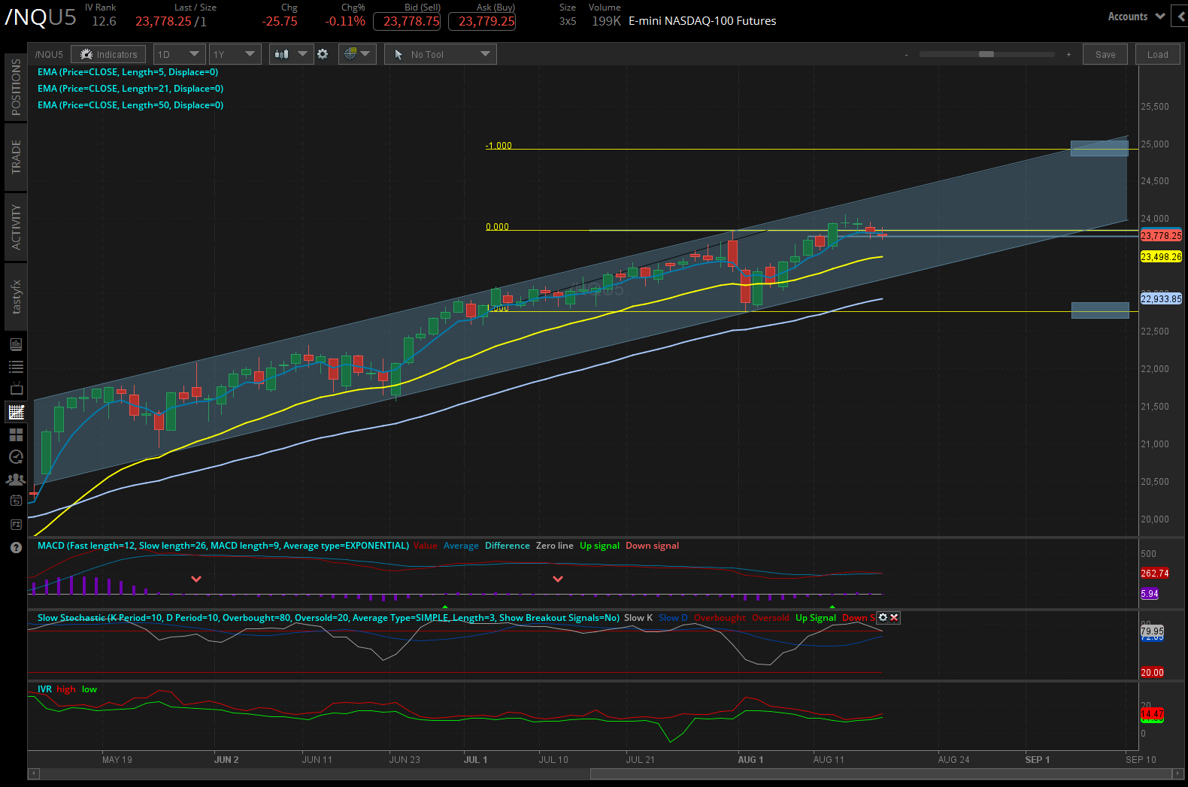Viewport: 1188px width, 787px height.
Task: Click the Volume 199K value
Action: click(606, 21)
